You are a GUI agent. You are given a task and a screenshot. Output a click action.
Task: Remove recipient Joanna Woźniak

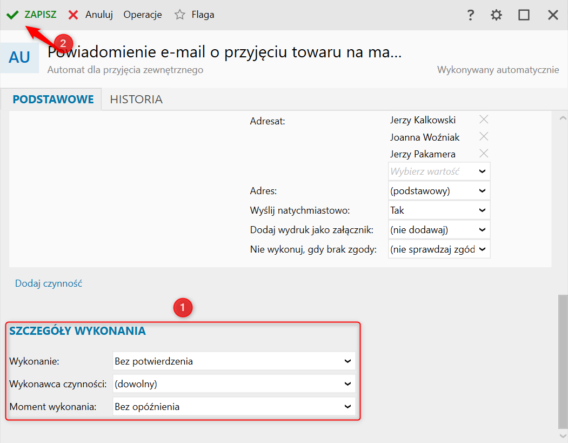click(x=484, y=137)
